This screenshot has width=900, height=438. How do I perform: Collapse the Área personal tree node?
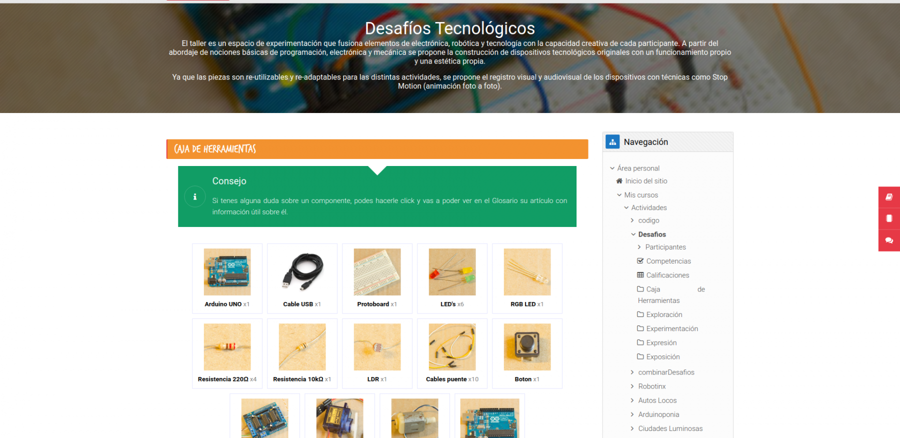click(612, 168)
